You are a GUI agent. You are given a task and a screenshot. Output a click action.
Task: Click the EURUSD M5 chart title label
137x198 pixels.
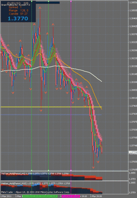click(18, 3)
